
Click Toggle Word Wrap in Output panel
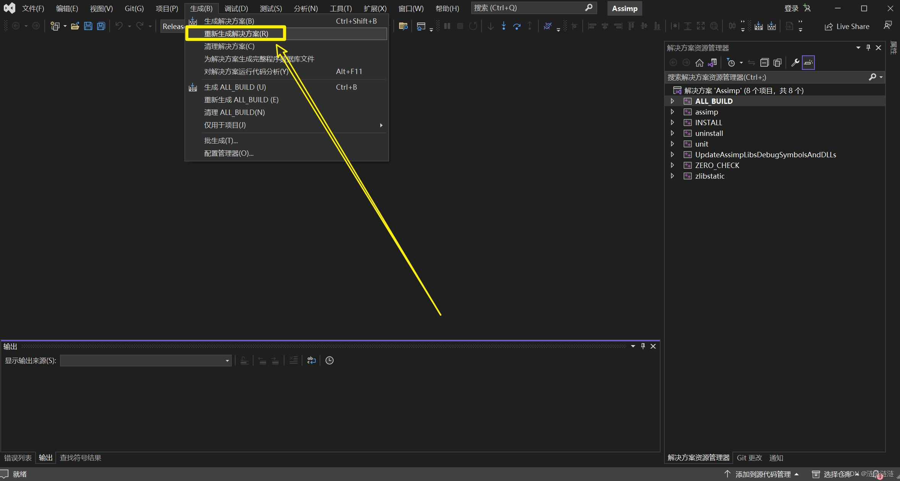[x=312, y=360]
